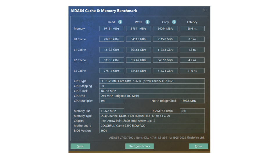Click L2 Cache write 614.67 GB/s
The image size is (279, 159).
[x=138, y=60]
